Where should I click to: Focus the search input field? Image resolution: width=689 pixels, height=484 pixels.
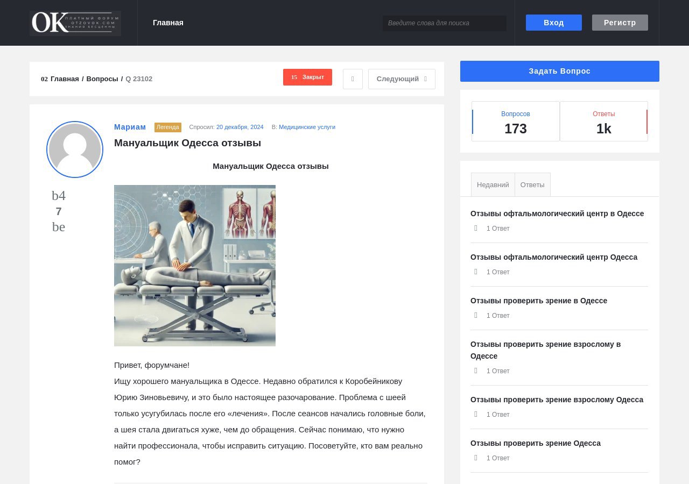pyautogui.click(x=444, y=23)
